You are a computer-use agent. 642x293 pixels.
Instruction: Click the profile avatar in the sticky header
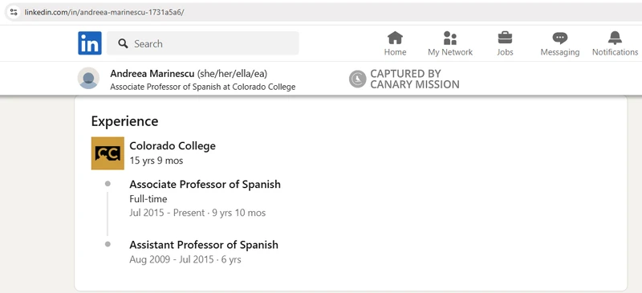tap(88, 79)
